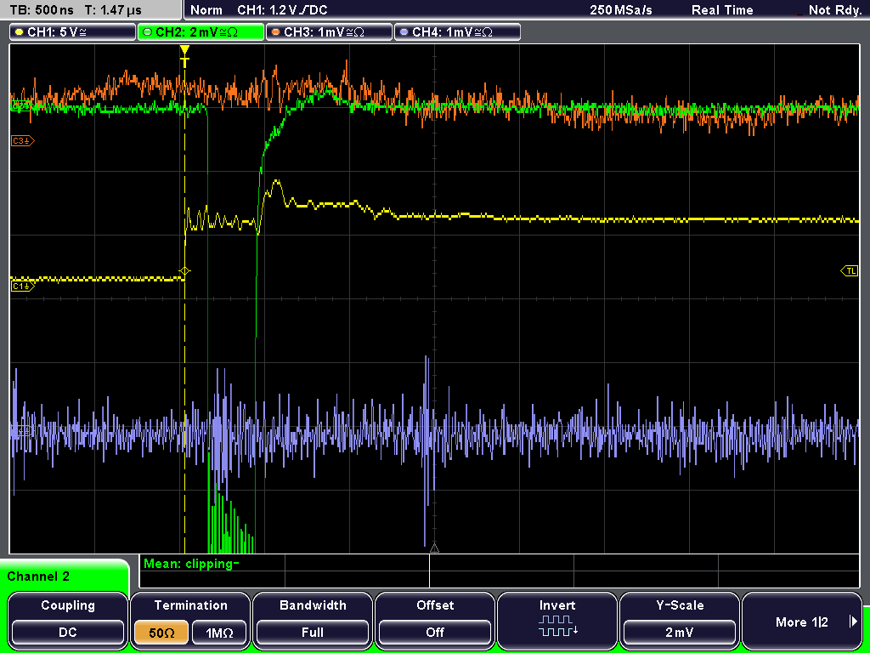Select the CH4: 1 mV channel tab

click(457, 32)
